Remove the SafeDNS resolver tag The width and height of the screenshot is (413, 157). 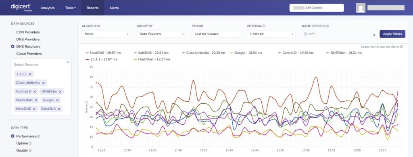pos(59,109)
